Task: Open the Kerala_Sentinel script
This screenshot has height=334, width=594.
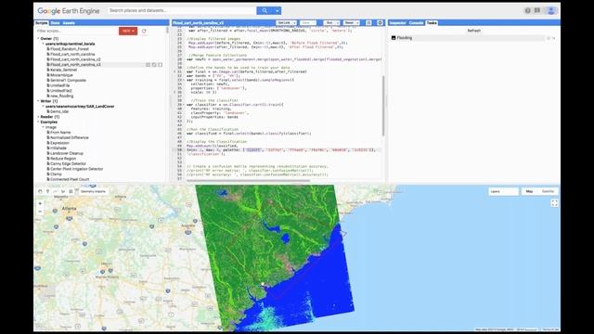Action: pyautogui.click(x=63, y=70)
